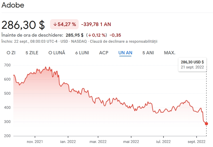This screenshot has width=213, height=147.
Task: Switch to the O ZI tab
Action: click(11, 53)
